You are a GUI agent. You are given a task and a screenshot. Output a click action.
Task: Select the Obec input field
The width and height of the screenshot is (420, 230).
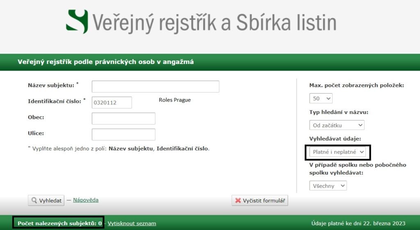point(123,118)
